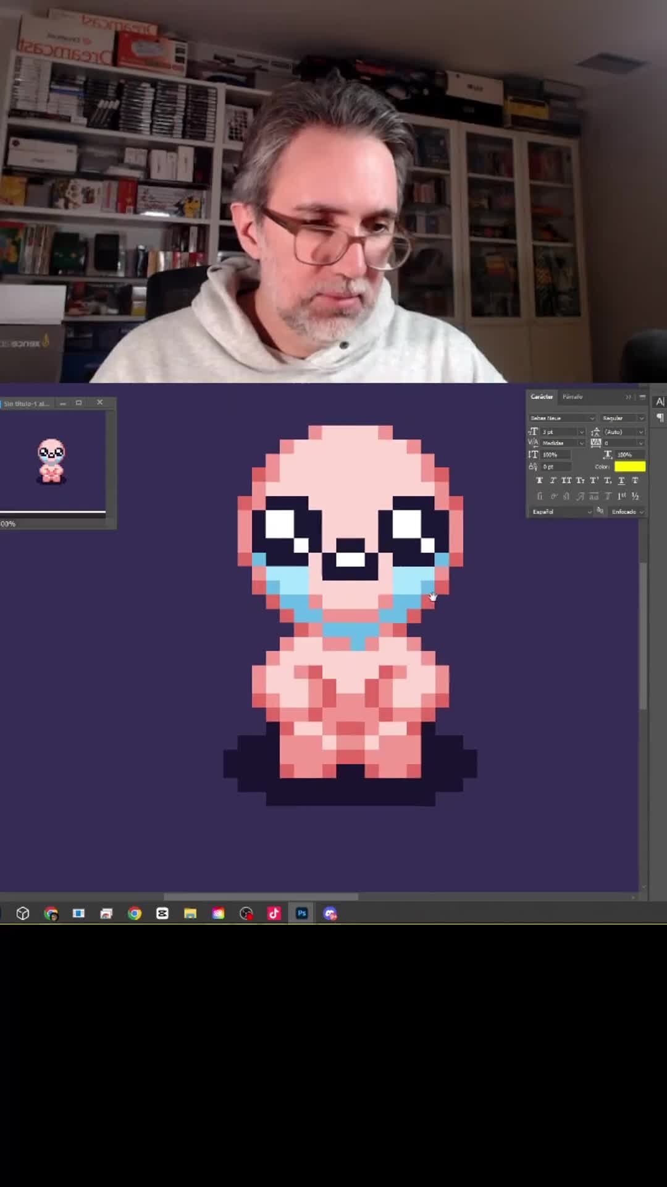
Task: Open CapCut from the taskbar
Action: [162, 913]
